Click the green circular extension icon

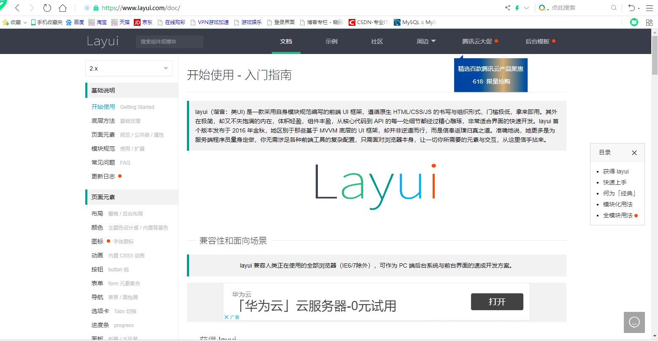(634, 22)
